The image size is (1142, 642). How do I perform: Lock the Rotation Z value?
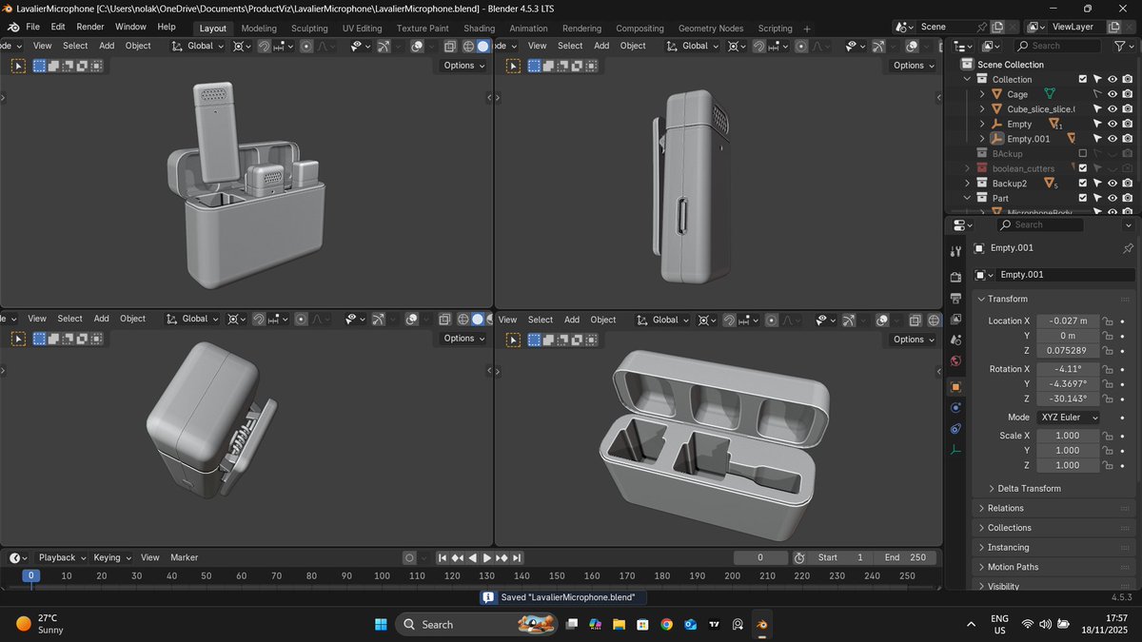click(x=1108, y=399)
